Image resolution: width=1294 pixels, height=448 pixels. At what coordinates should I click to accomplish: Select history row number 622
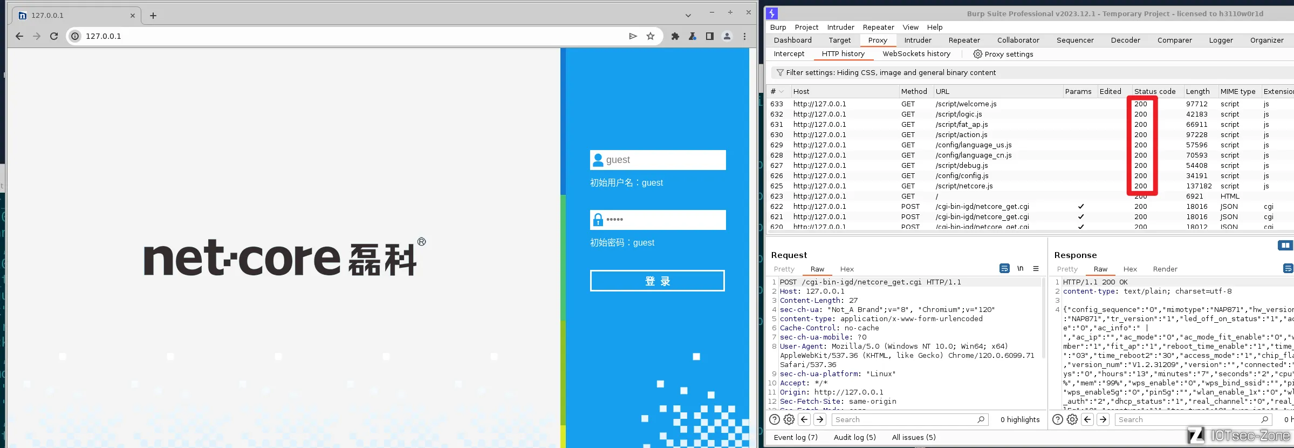1030,206
